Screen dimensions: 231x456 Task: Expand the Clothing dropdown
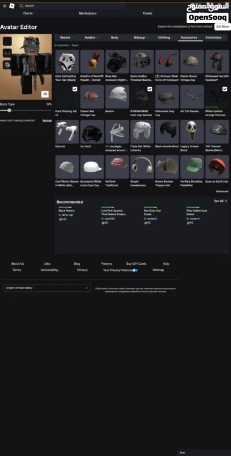click(x=166, y=38)
